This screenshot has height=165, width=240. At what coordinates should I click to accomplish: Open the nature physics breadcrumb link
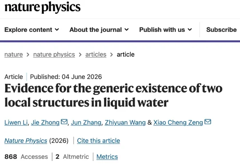54,55
